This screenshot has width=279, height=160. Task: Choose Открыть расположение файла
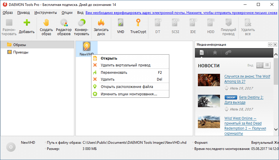(130, 86)
